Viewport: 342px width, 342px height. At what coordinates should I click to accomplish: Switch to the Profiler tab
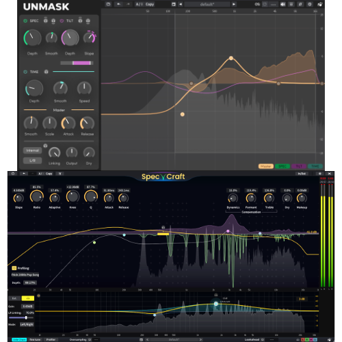tap(51, 340)
